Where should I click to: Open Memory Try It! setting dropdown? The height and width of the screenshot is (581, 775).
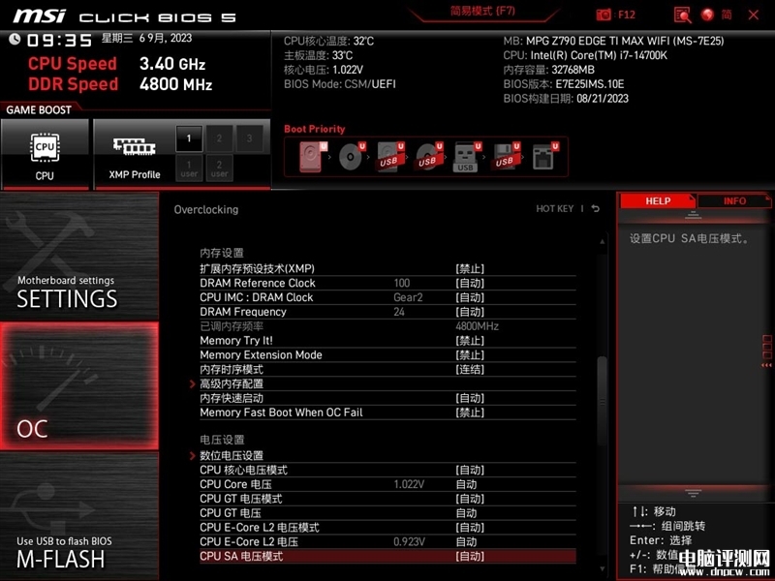[470, 341]
